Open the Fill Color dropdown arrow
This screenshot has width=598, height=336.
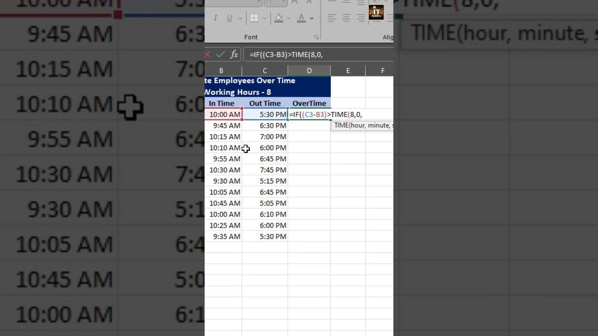click(x=289, y=18)
